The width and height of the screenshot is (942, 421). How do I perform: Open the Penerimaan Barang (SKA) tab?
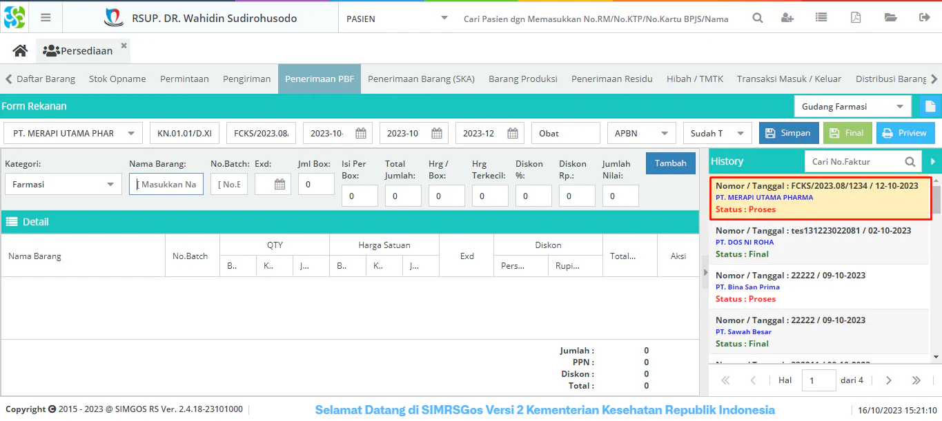421,79
